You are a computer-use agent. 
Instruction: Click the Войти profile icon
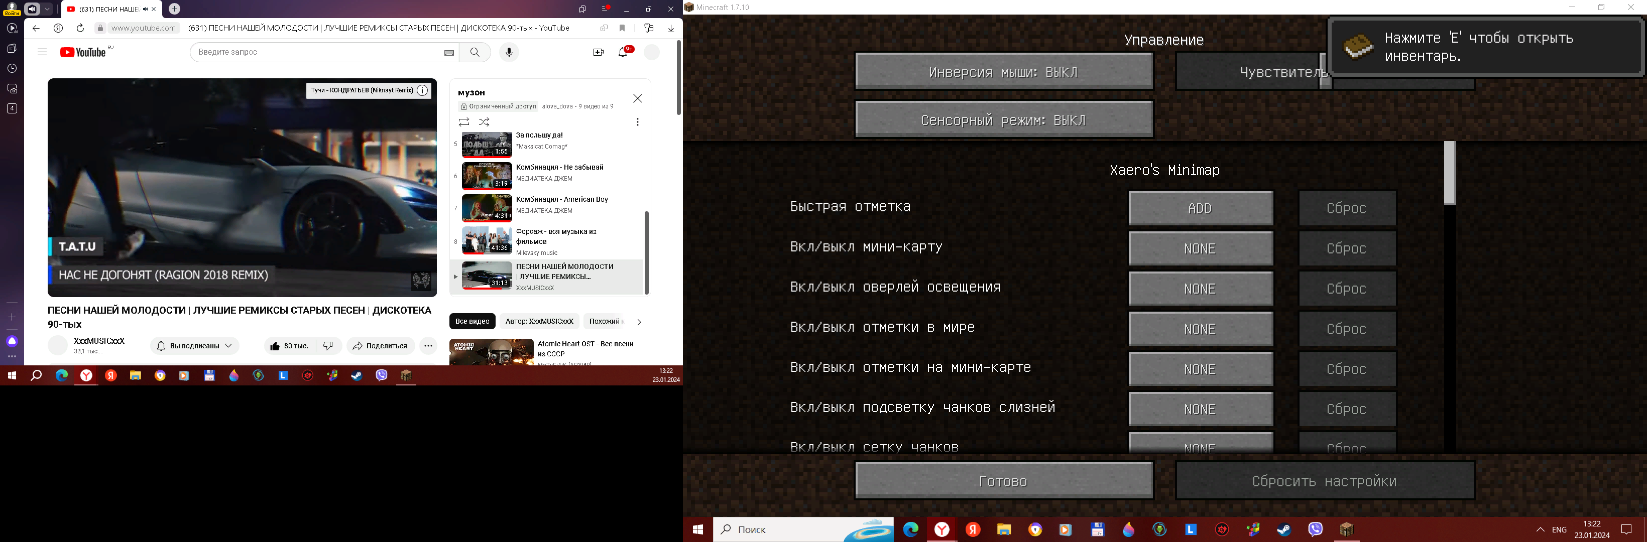pos(12,9)
